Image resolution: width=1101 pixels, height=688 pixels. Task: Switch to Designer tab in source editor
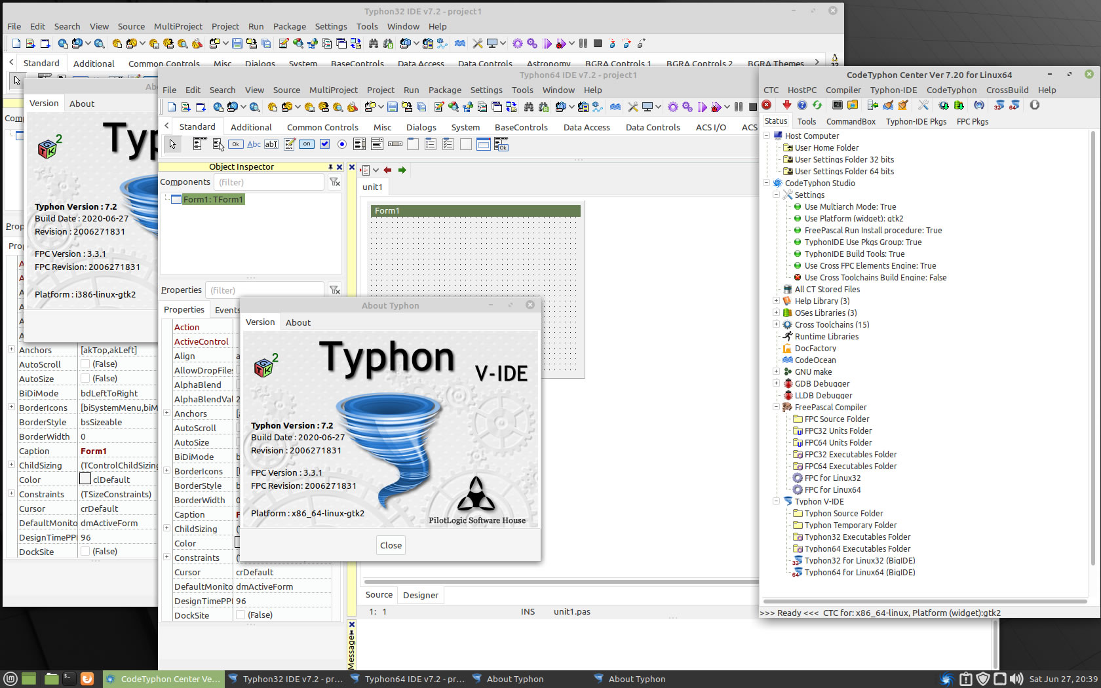(x=421, y=595)
